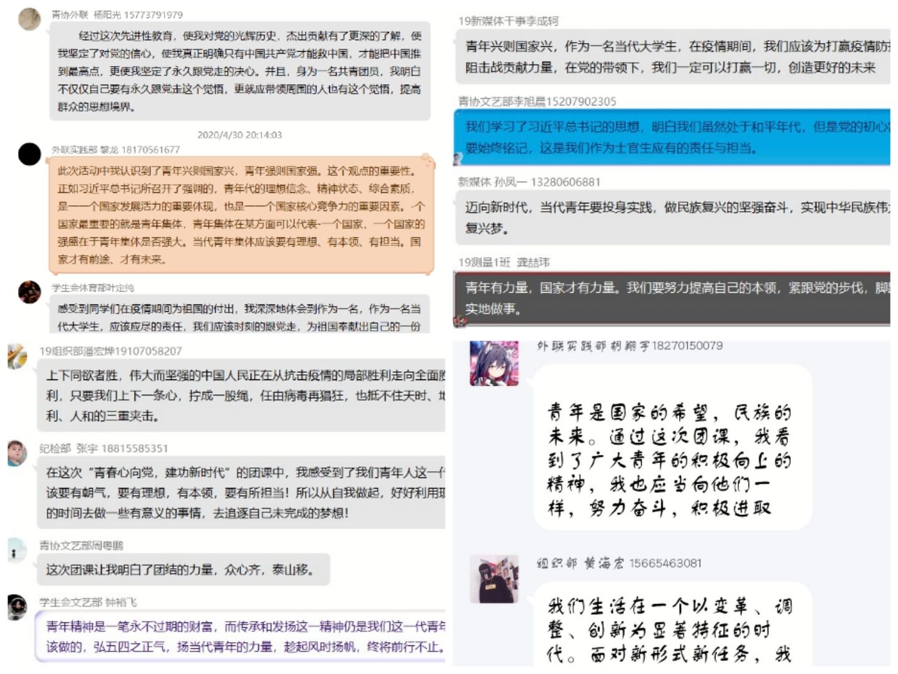Click avatar of 组织部 黄海宏
Viewport: 898px width, 674px height.
tap(494, 579)
